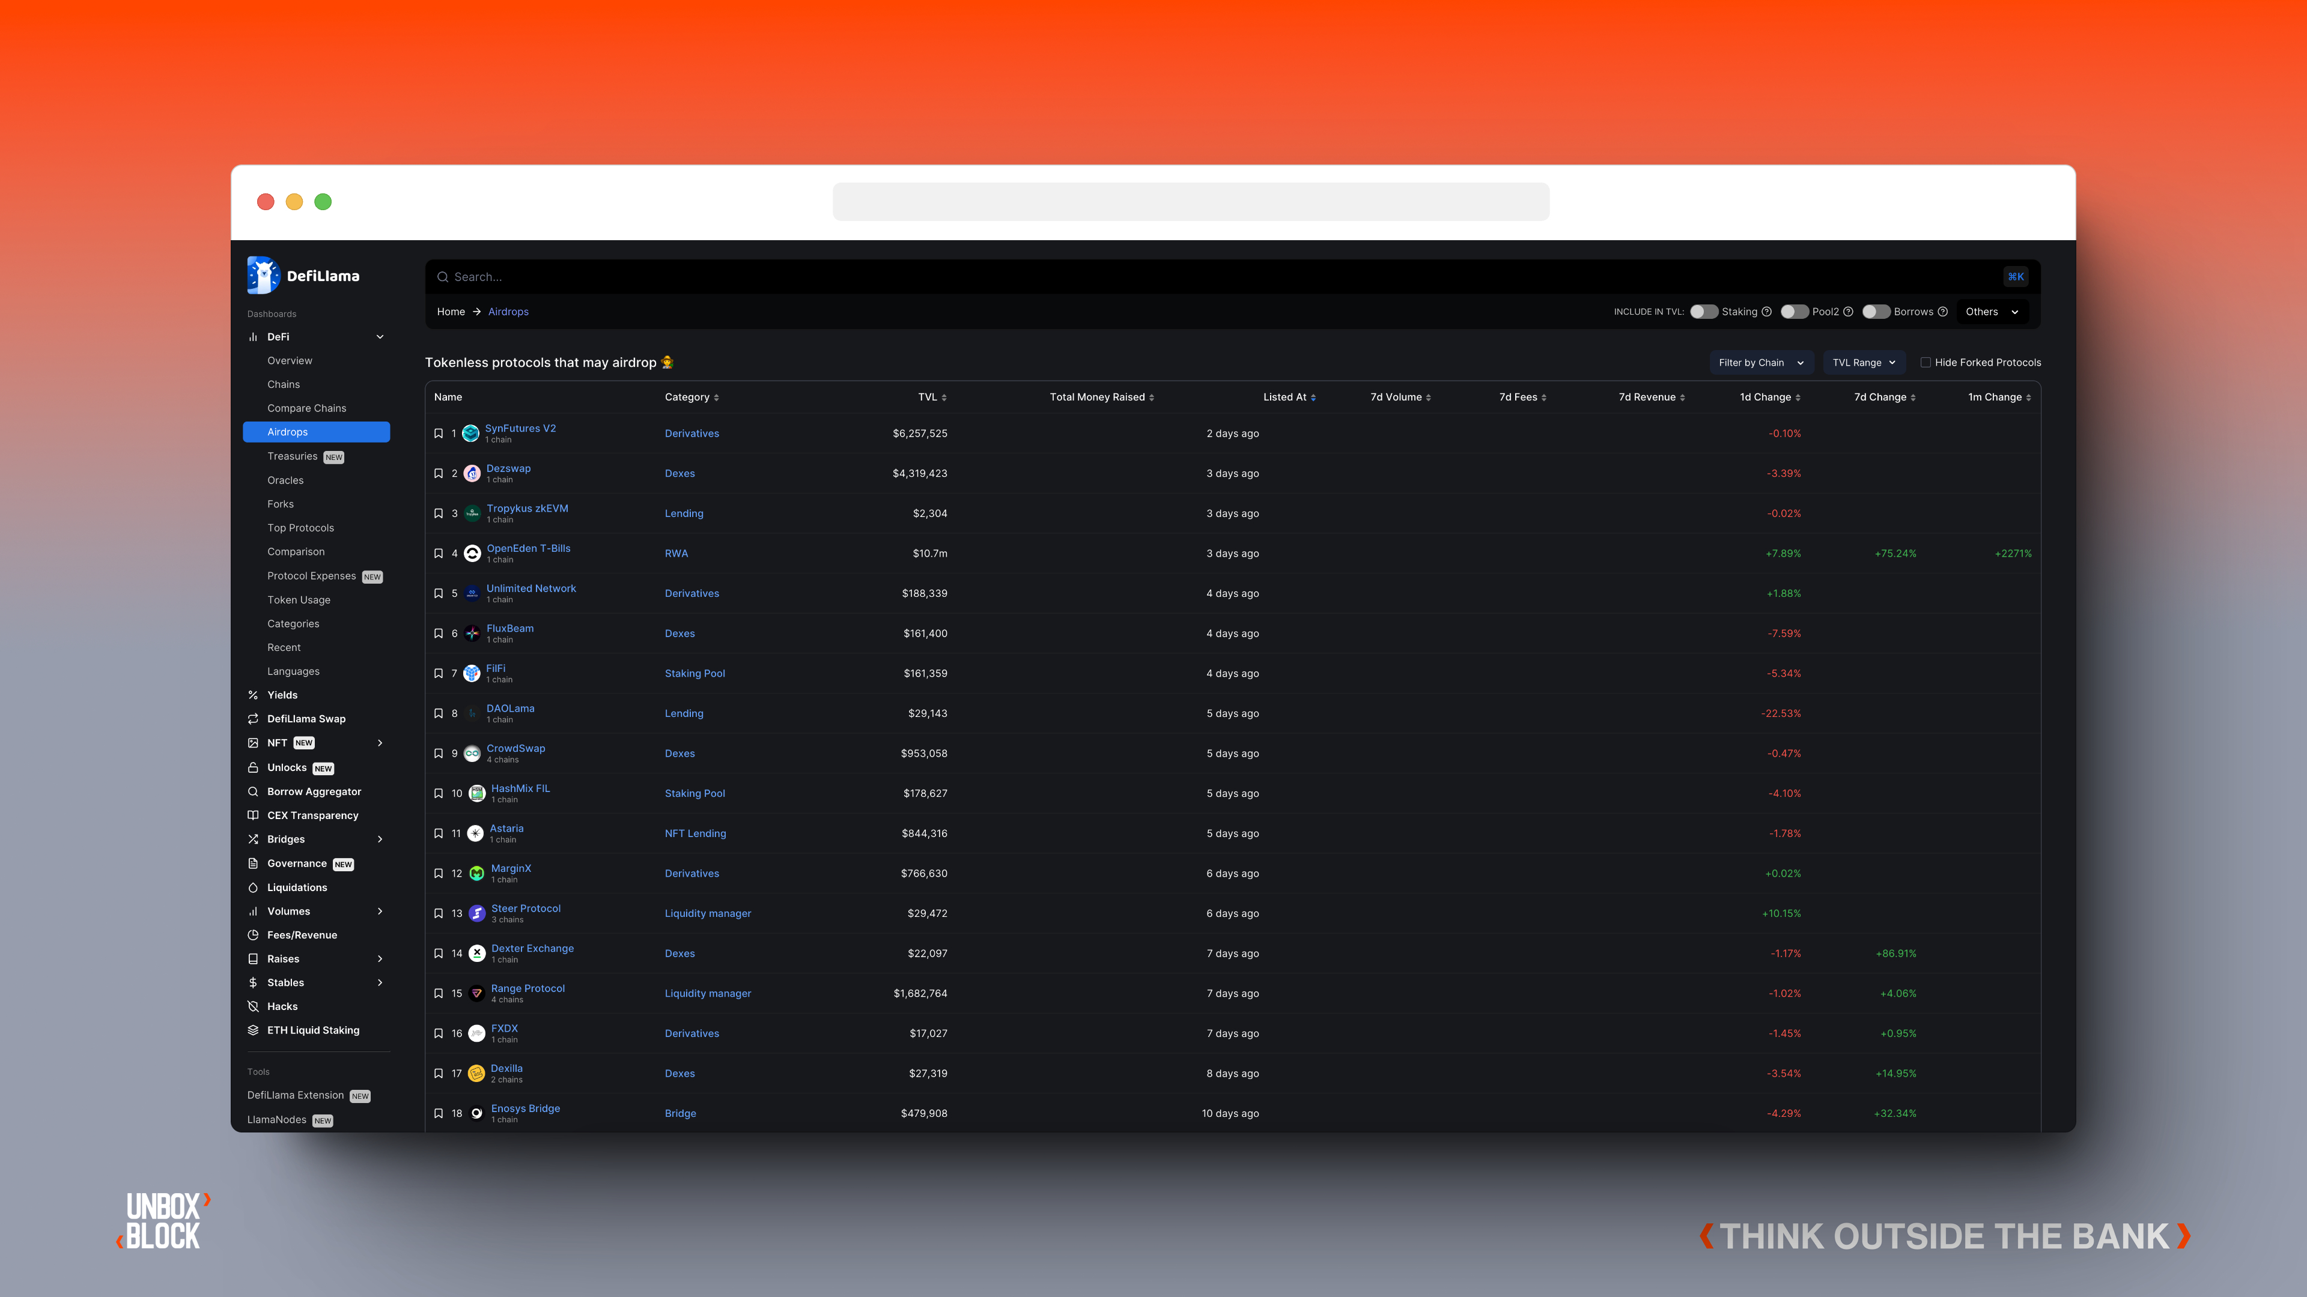Click the Unlocks padlock icon
Viewport: 2307px width, 1297px height.
254,768
